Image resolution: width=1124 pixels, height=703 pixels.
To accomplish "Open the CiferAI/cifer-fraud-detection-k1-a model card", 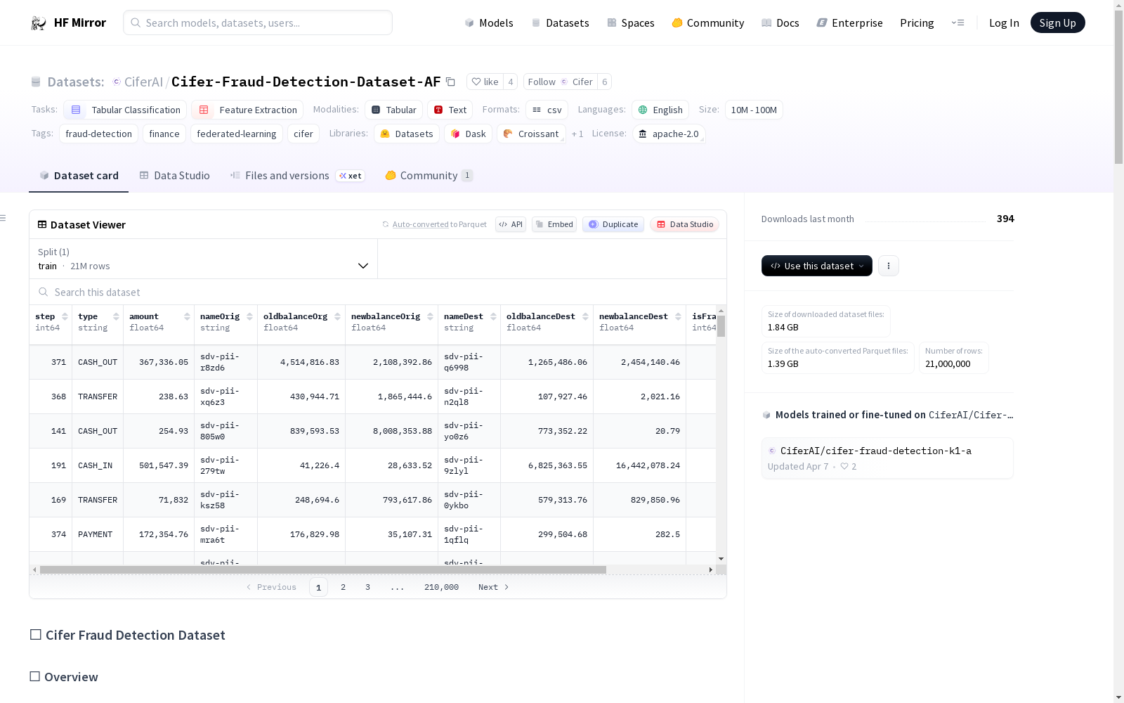I will click(x=887, y=458).
